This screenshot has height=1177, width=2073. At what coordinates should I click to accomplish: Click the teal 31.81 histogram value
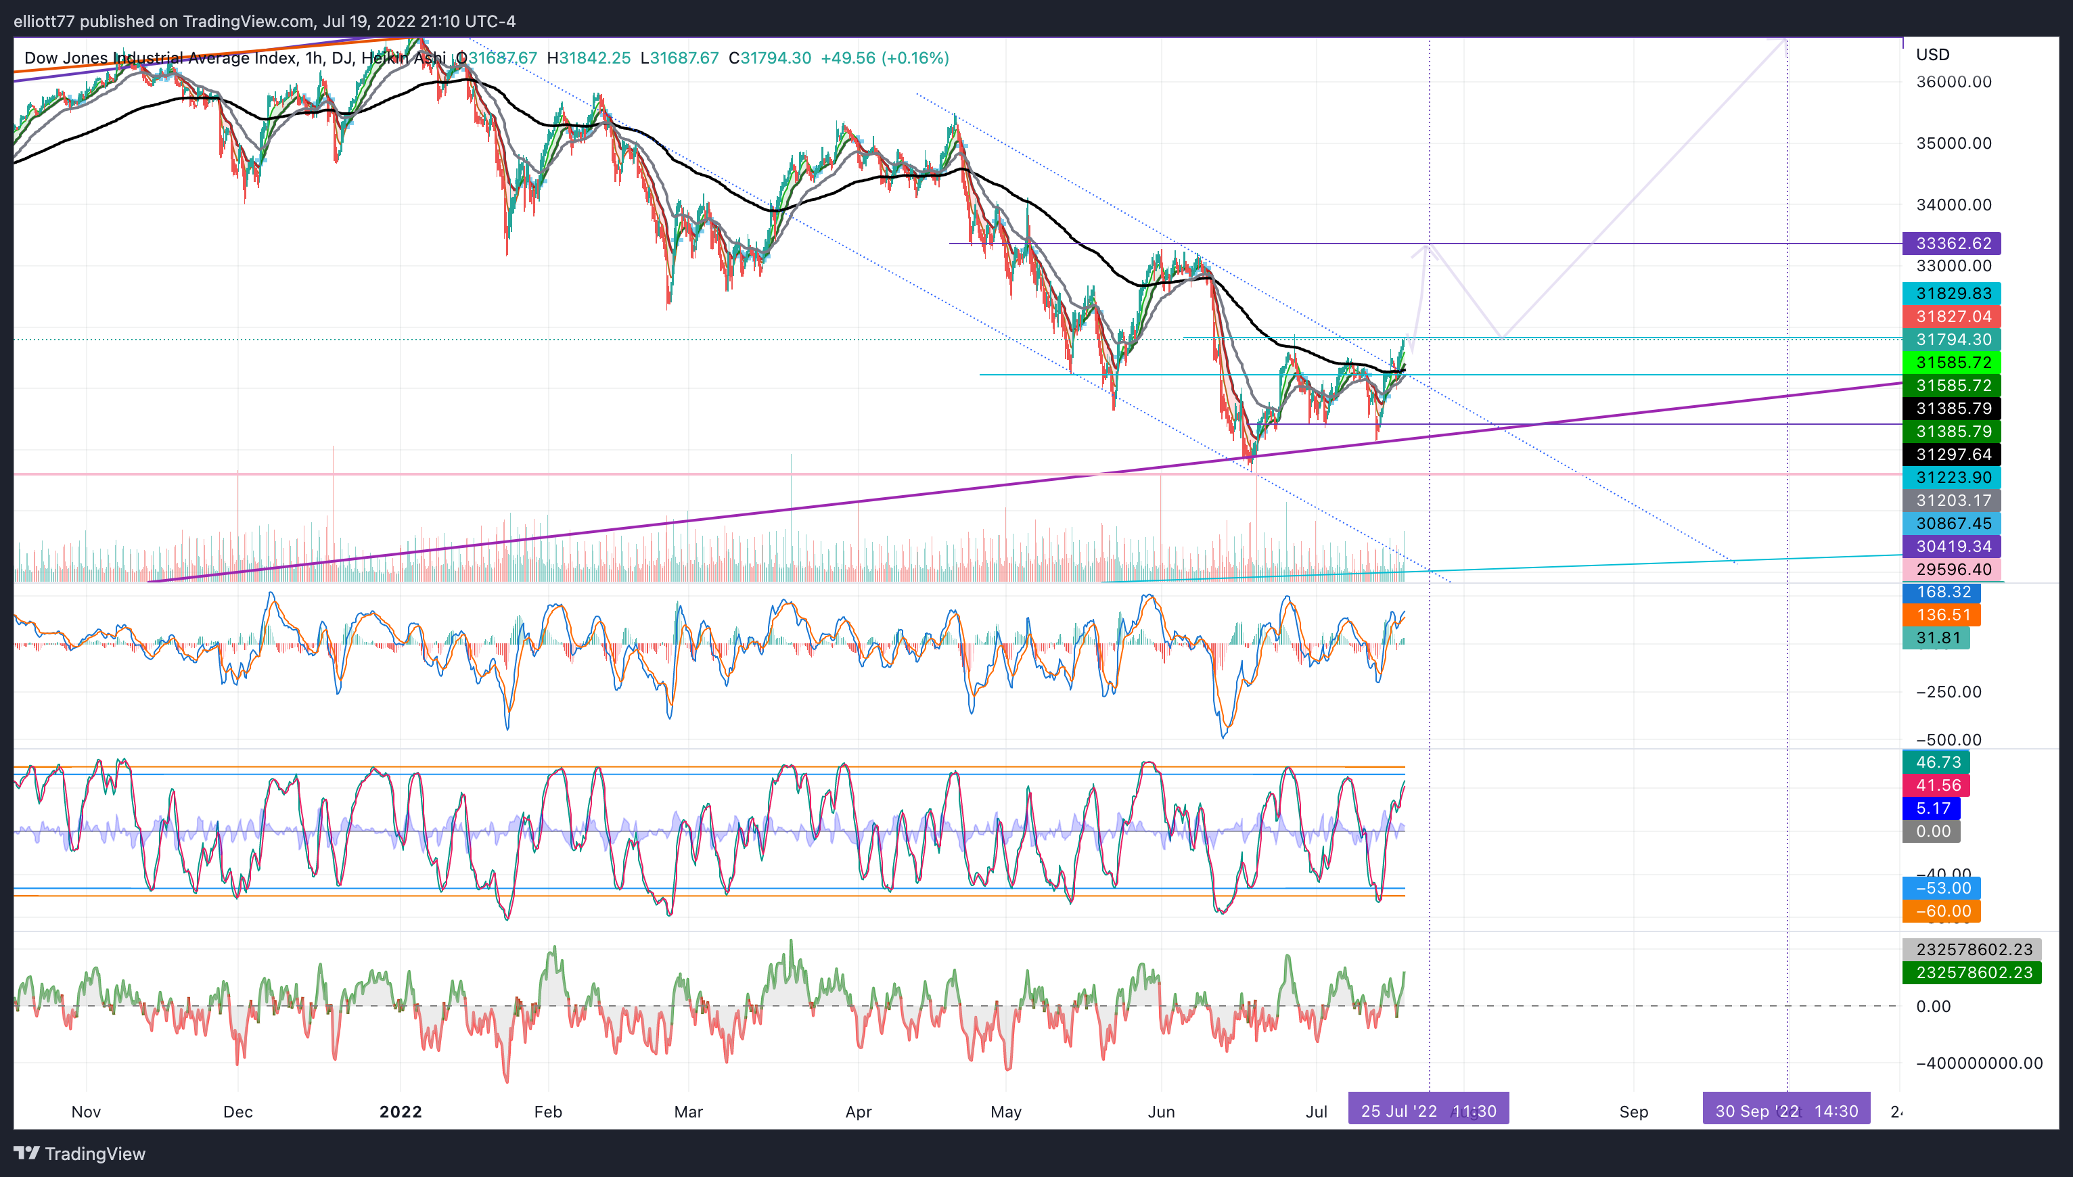coord(1936,638)
